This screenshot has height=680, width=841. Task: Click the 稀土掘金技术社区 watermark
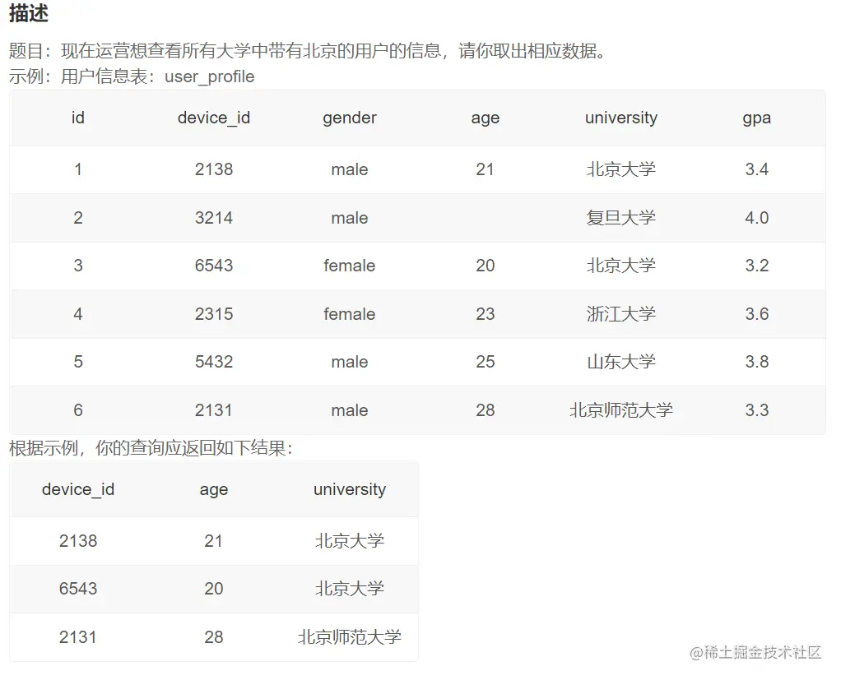tap(755, 652)
